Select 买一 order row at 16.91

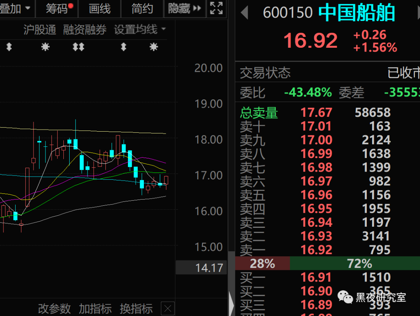[x=327, y=277]
